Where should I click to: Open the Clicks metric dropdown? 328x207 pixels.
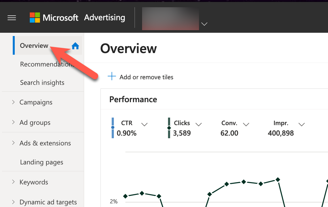click(198, 124)
